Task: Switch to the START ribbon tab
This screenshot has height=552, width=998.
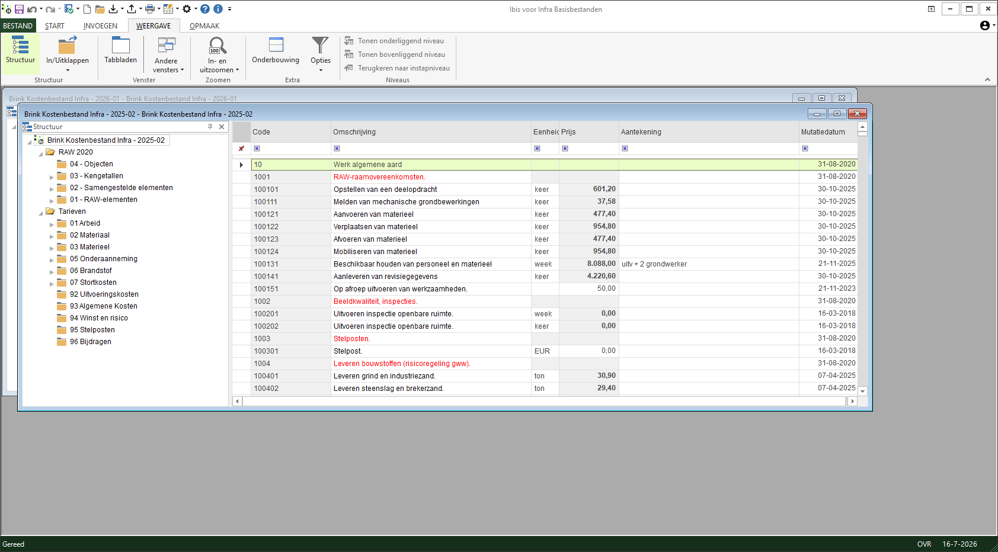Action: coord(55,25)
